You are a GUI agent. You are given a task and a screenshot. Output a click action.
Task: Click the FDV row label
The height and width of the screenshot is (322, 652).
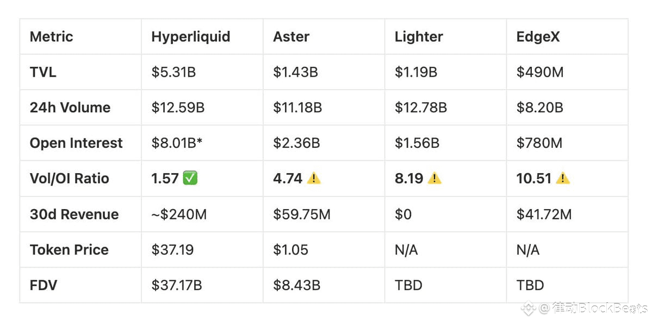pyautogui.click(x=43, y=285)
